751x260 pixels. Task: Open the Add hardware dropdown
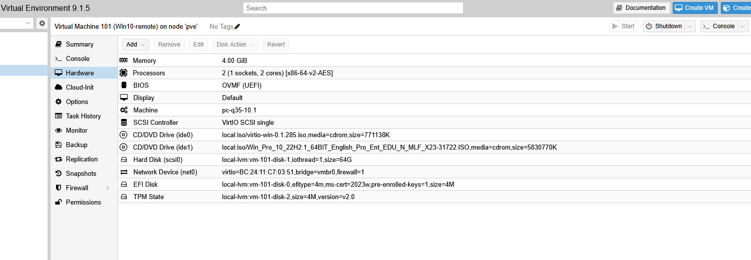tap(135, 45)
